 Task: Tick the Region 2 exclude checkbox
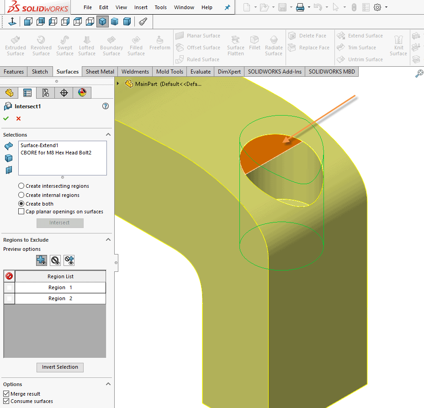point(9,298)
